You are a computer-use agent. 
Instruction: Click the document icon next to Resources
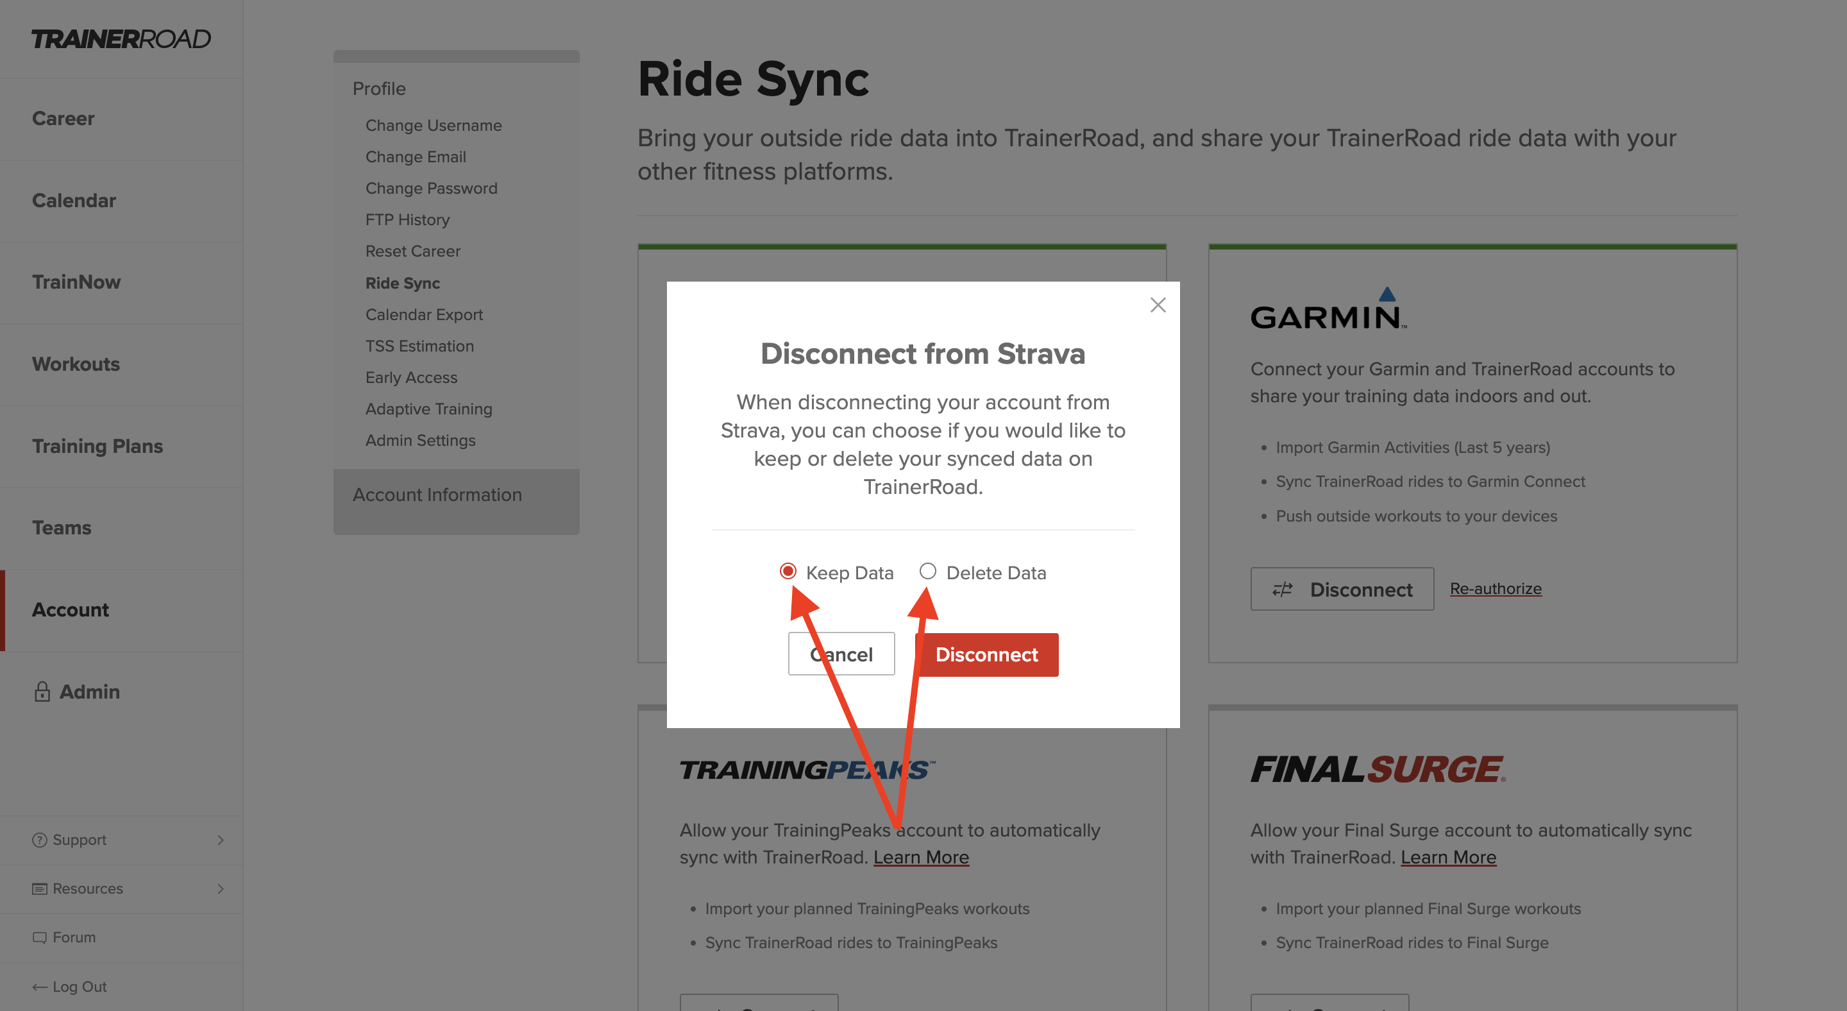point(38,888)
